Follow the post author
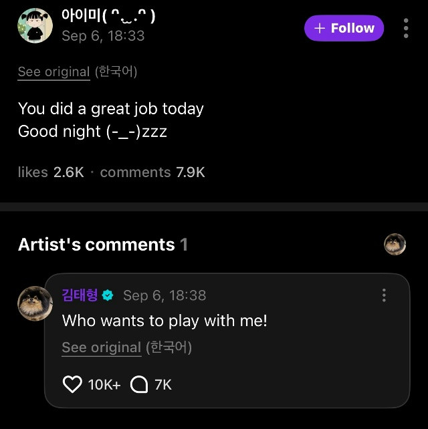Viewport: 428px width, 429px height. pyautogui.click(x=344, y=28)
